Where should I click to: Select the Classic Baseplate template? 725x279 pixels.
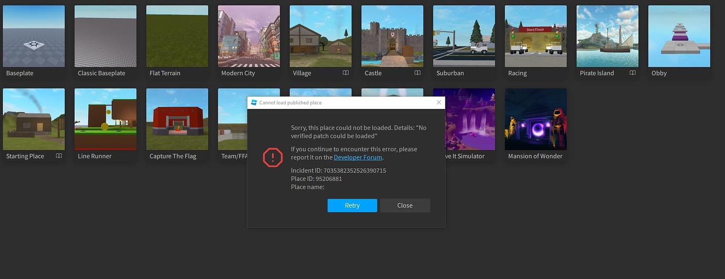click(106, 36)
